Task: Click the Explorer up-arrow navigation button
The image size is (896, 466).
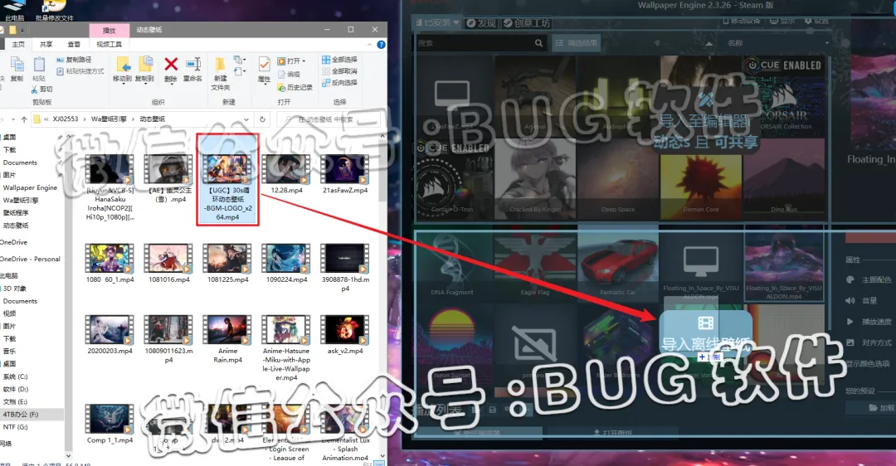Action: click(24, 119)
